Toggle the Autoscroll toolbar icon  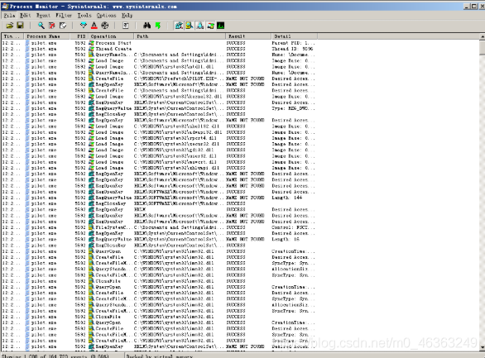click(x=51, y=26)
